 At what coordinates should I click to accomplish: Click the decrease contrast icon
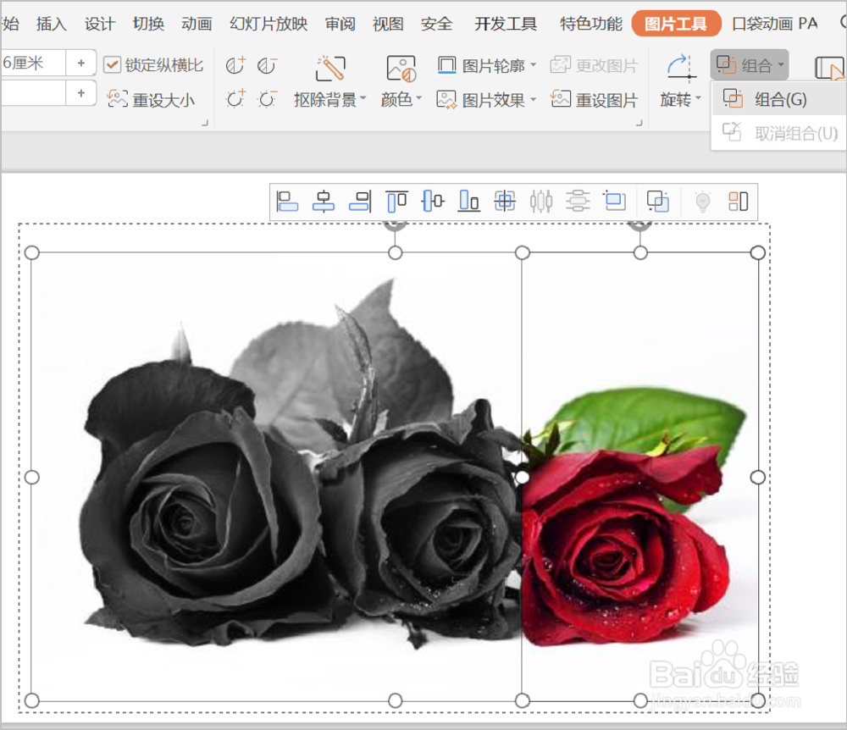tap(267, 65)
